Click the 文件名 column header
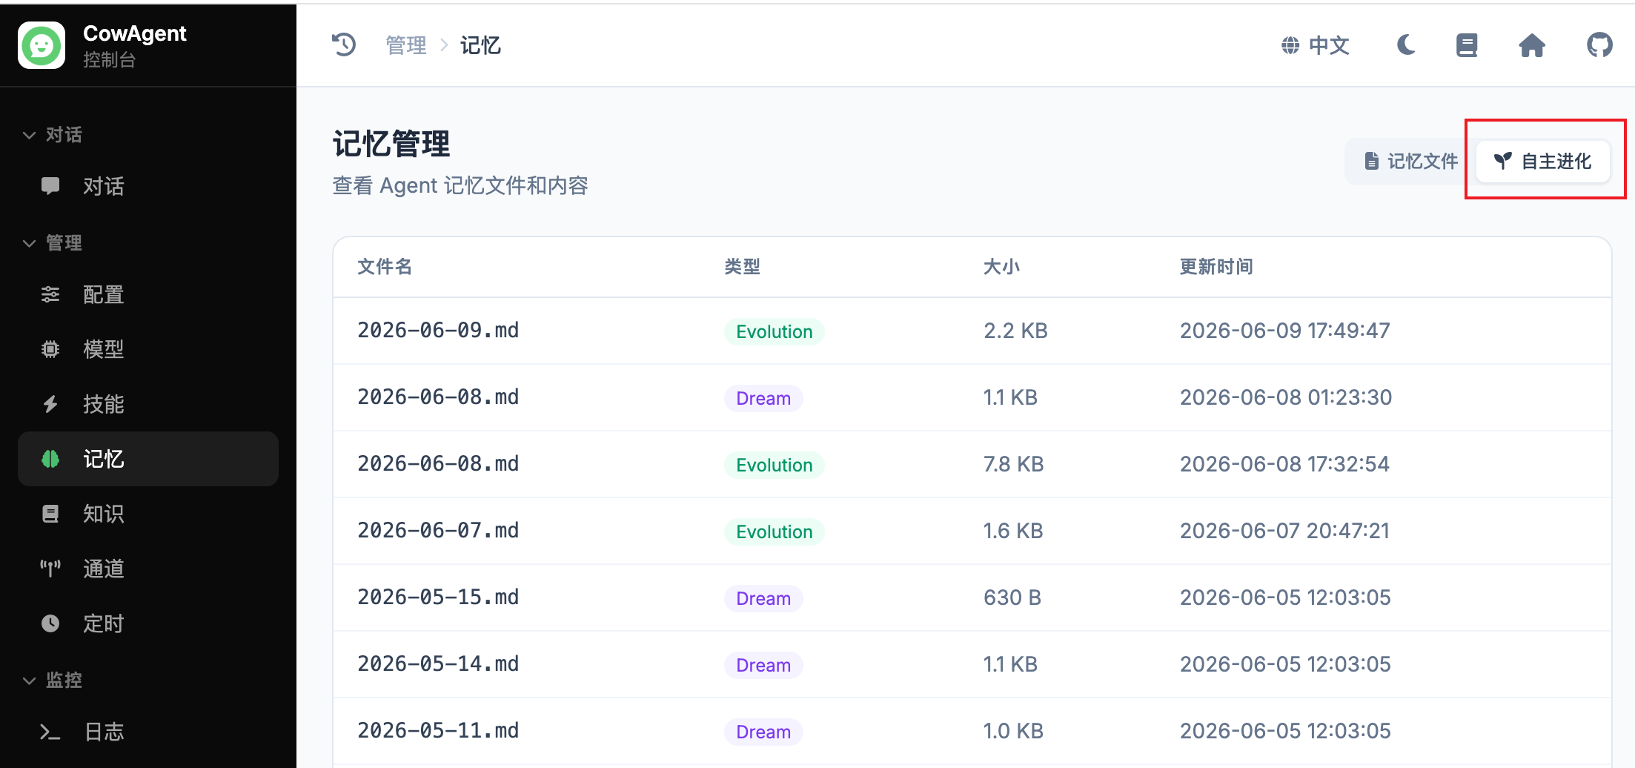This screenshot has height=768, width=1635. [385, 267]
